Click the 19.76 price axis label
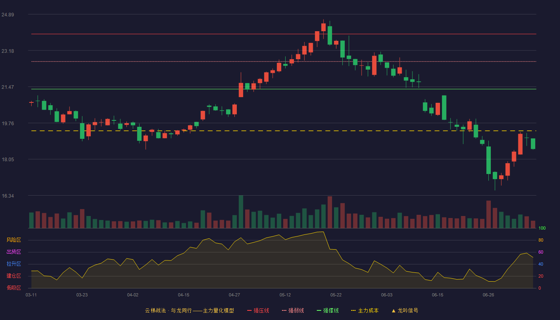 tap(8, 124)
